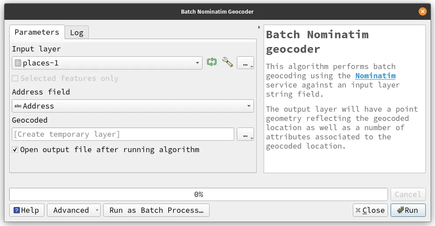Click the 'Batch Nominatim geocoder' heading text

click(x=317, y=42)
